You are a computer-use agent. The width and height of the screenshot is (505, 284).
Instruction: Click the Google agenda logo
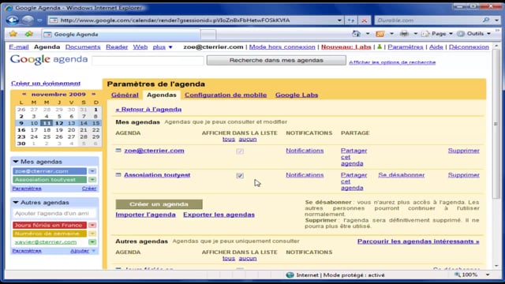point(49,60)
